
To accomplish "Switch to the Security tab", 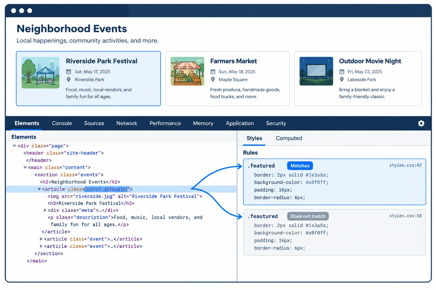I will coord(276,123).
